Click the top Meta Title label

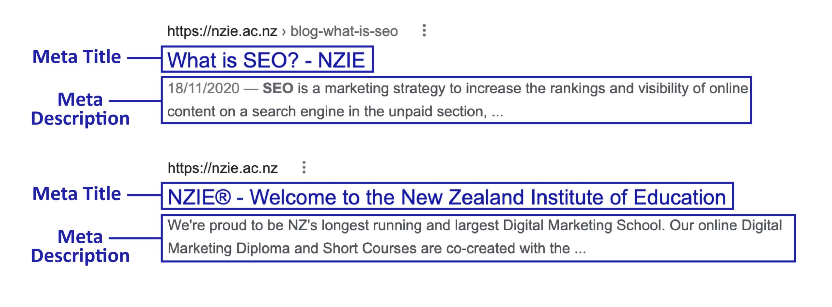[x=77, y=57]
